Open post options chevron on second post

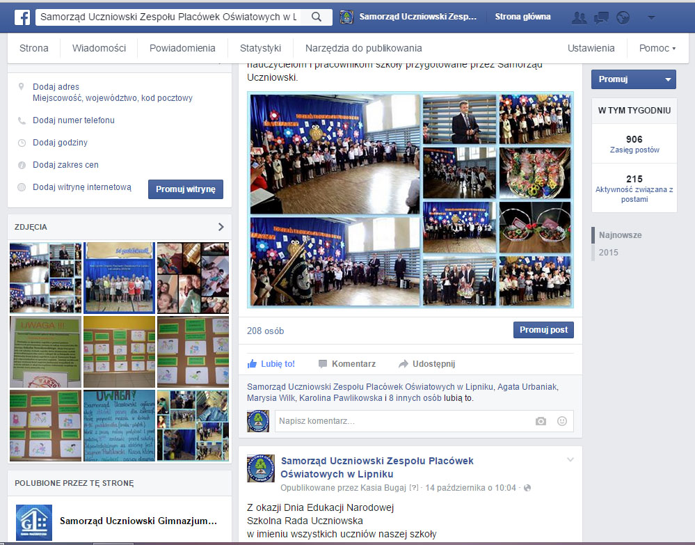point(570,459)
